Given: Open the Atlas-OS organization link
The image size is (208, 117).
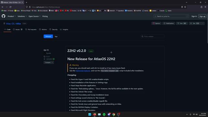Looking at the screenshot, I should [10, 24].
